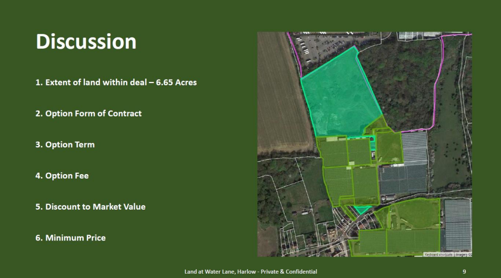Viewport: 501px width, 278px height.
Task: Click the Option Term list item
Action: [65, 145]
